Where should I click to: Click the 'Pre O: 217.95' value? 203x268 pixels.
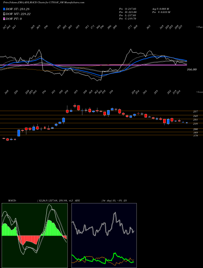coord(127,9)
